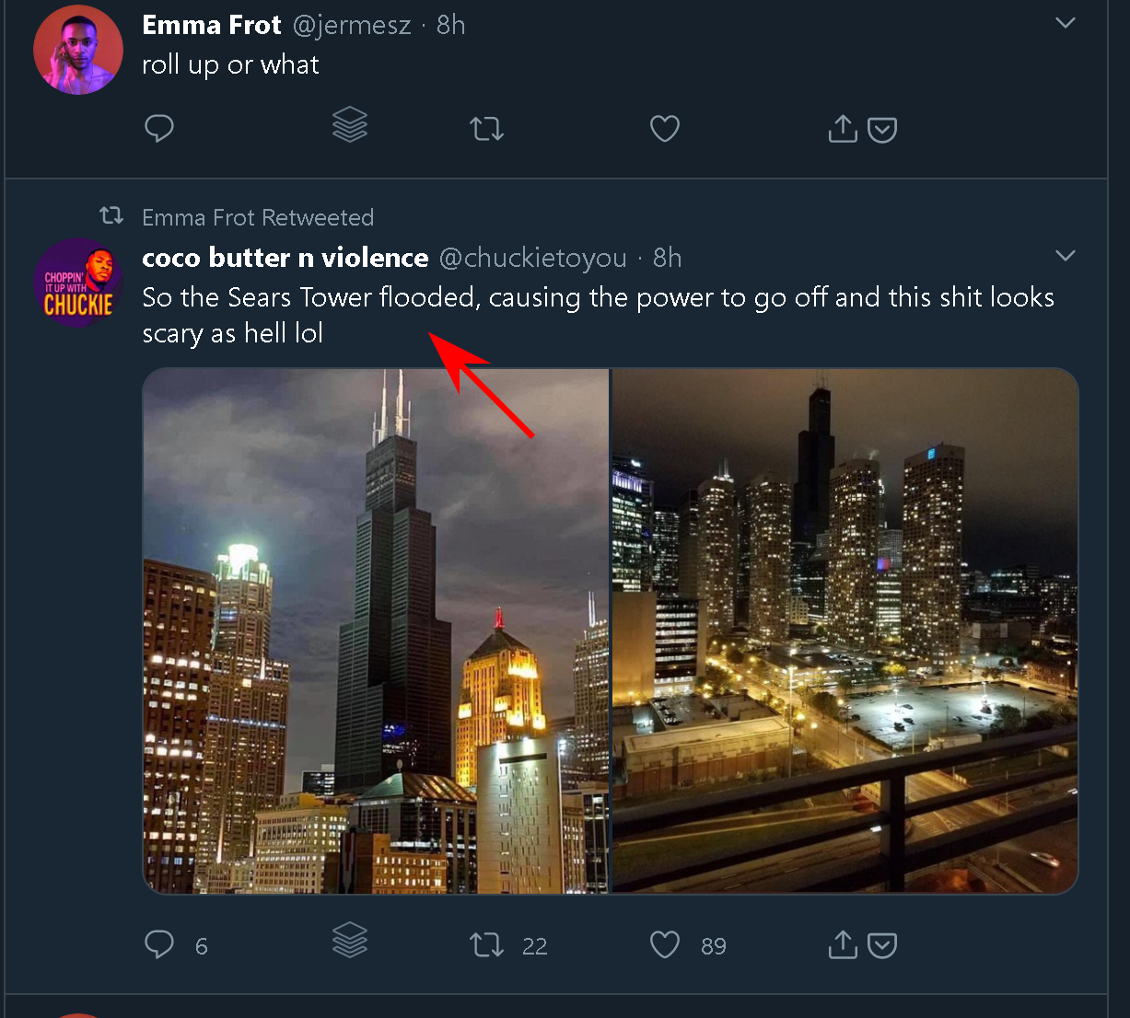Reply to the Sears Tower tweet
The height and width of the screenshot is (1018, 1130).
(159, 944)
